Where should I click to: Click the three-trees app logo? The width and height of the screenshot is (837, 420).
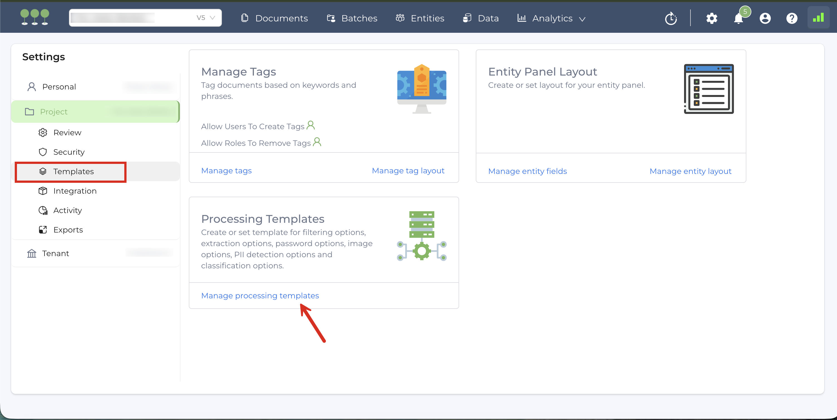point(34,17)
